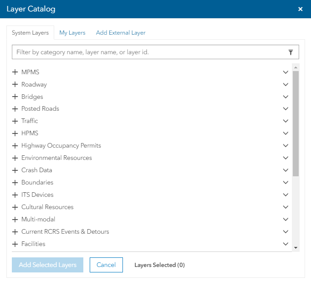Open the Add External Layer tab
This screenshot has width=311, height=287.
tap(121, 33)
